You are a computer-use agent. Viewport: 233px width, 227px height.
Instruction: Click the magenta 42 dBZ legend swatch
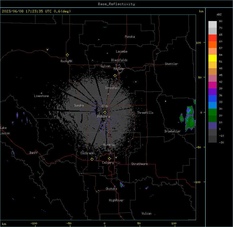pyautogui.click(x=212, y=85)
